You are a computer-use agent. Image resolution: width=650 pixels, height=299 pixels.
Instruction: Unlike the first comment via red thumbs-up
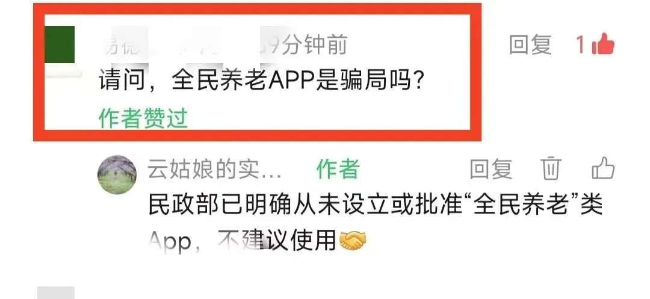(x=603, y=44)
